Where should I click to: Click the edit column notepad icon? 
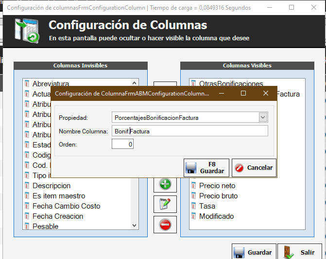coord(165,204)
